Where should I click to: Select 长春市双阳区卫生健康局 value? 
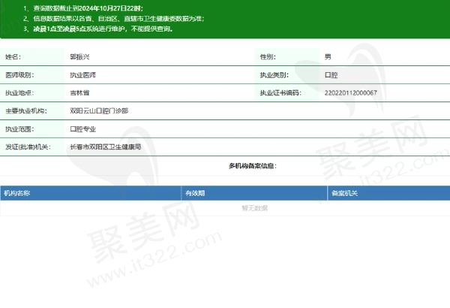[105, 146]
